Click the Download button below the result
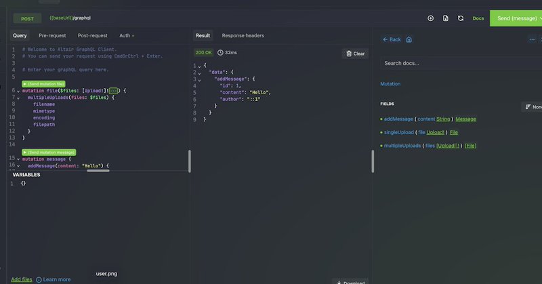 click(x=350, y=282)
